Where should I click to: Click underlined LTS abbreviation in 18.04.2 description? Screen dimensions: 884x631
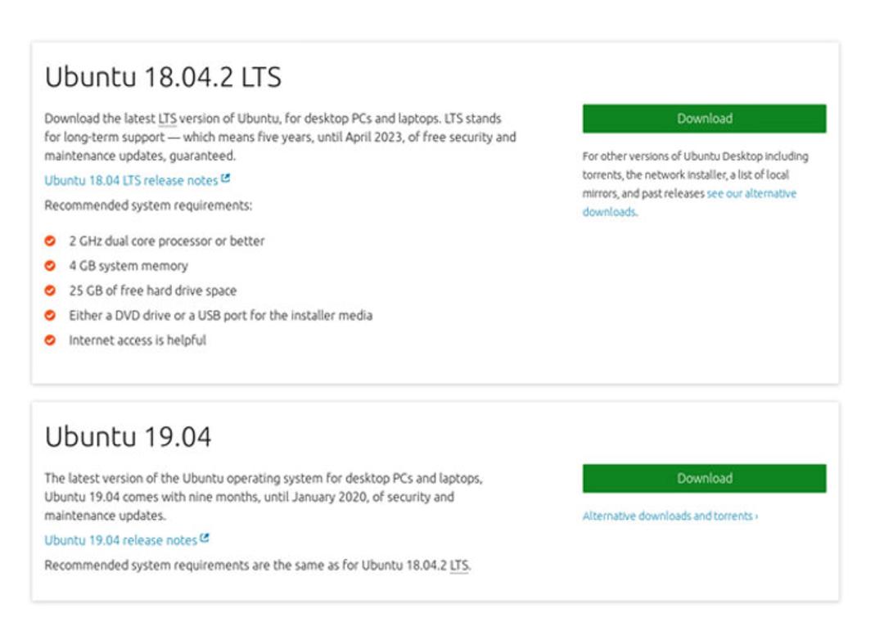click(x=168, y=119)
